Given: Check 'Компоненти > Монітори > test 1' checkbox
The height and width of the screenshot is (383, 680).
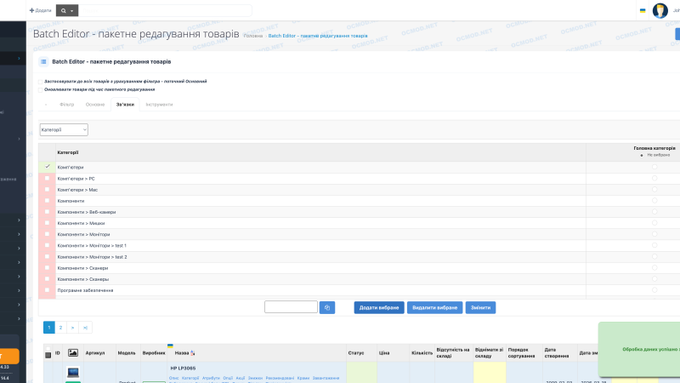Looking at the screenshot, I should (48, 245).
